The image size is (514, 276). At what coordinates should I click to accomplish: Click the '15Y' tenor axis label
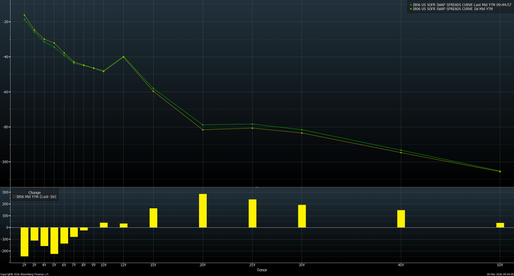click(153, 265)
